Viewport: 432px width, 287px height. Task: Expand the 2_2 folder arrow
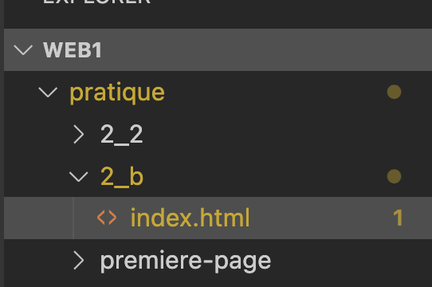click(79, 134)
